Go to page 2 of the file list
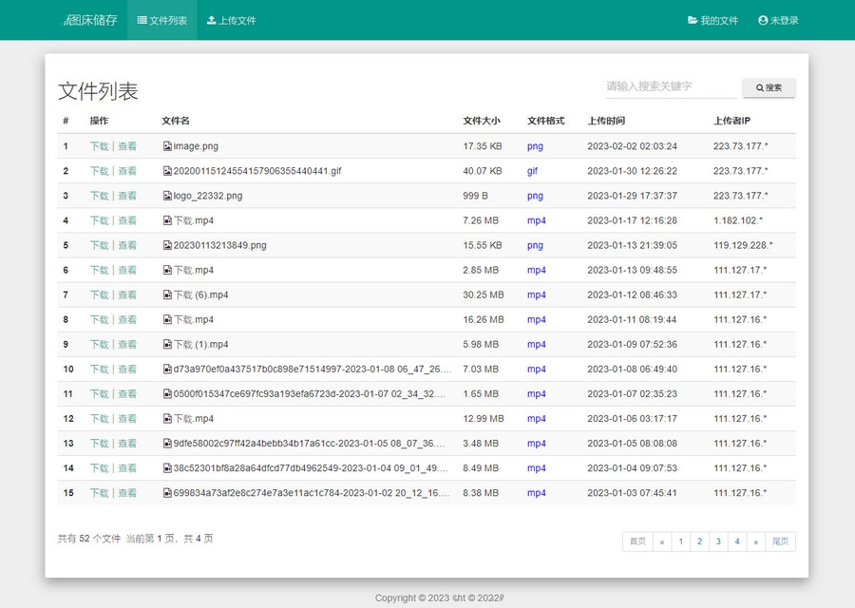 tap(699, 541)
